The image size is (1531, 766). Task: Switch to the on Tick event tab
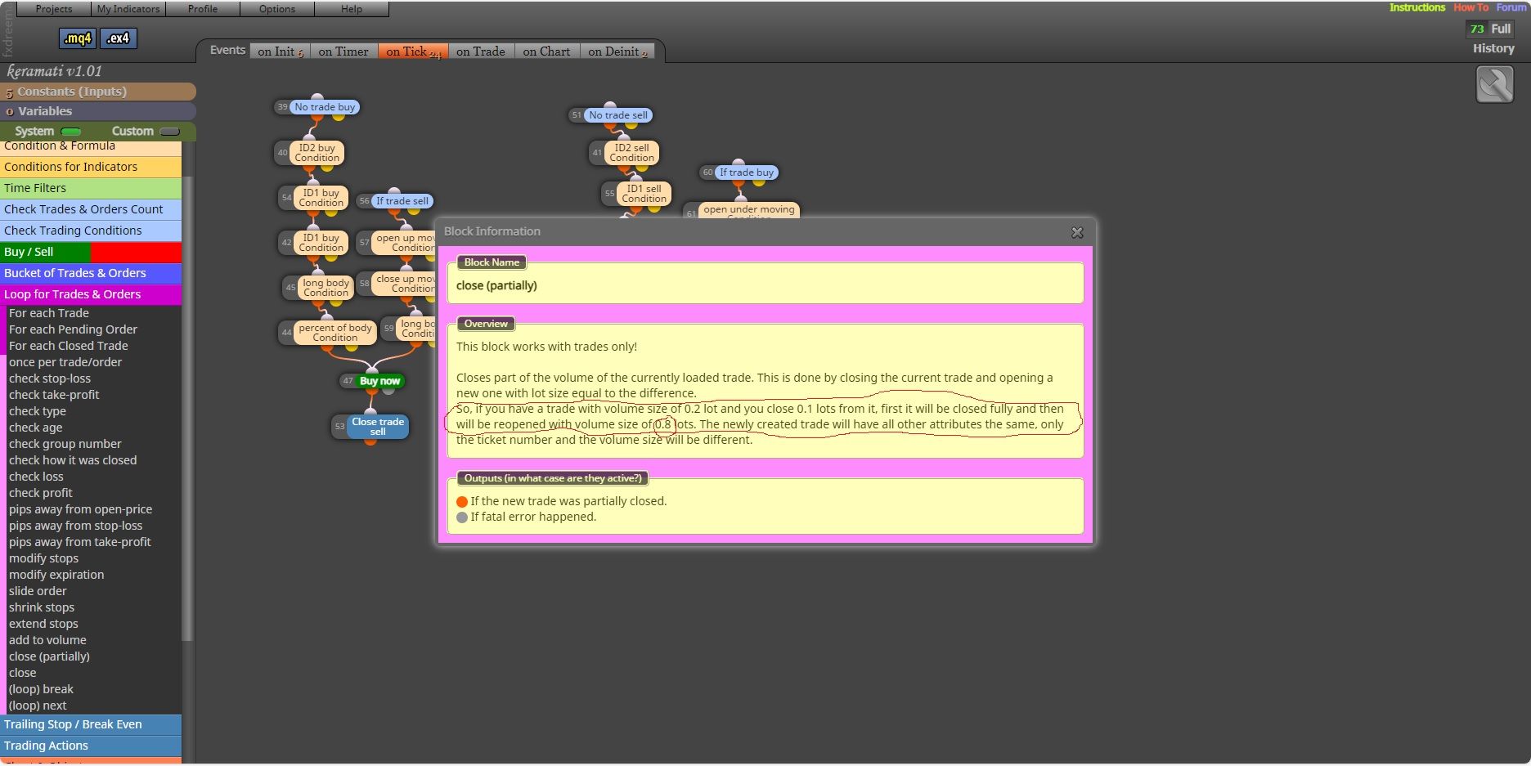click(x=413, y=52)
